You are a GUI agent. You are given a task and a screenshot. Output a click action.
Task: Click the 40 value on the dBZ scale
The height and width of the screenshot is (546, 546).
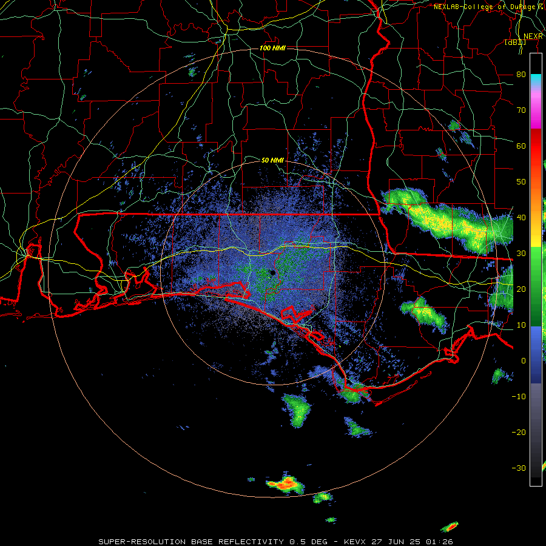pyautogui.click(x=521, y=217)
